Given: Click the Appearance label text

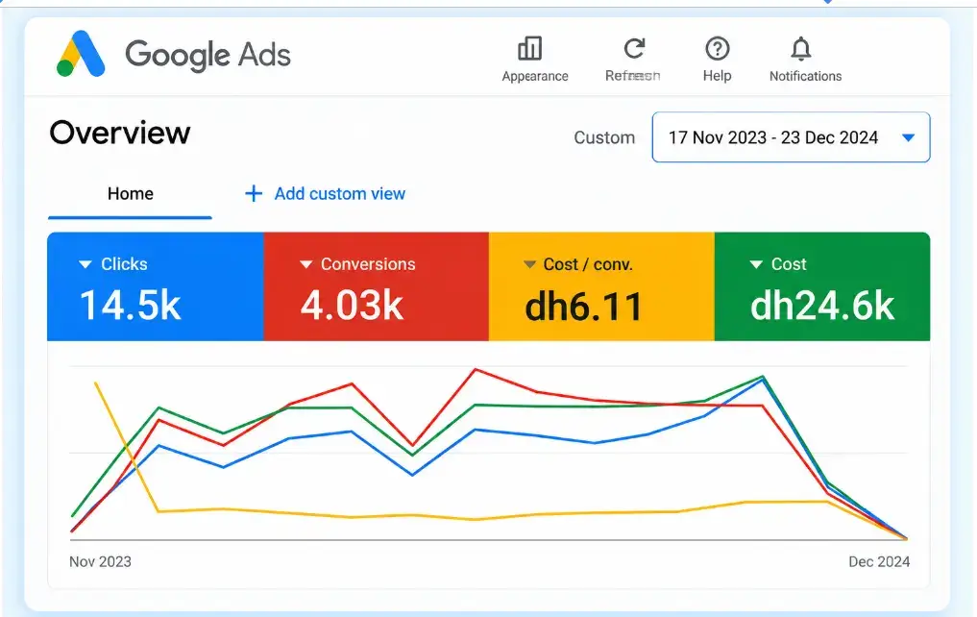Looking at the screenshot, I should point(535,76).
